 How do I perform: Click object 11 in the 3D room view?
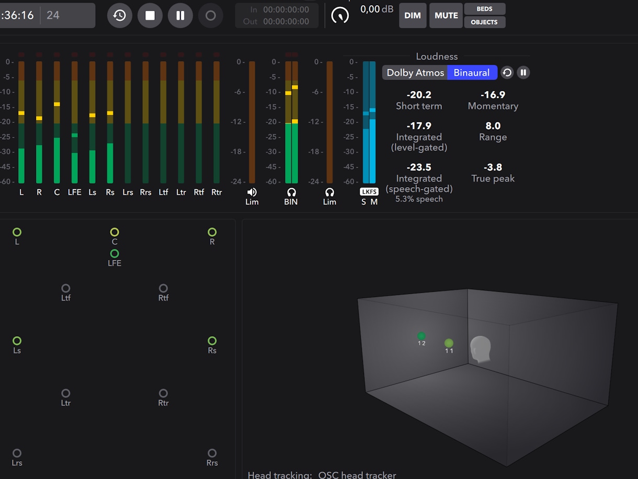pos(449,344)
